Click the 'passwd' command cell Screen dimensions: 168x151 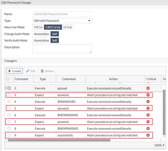point(62,88)
